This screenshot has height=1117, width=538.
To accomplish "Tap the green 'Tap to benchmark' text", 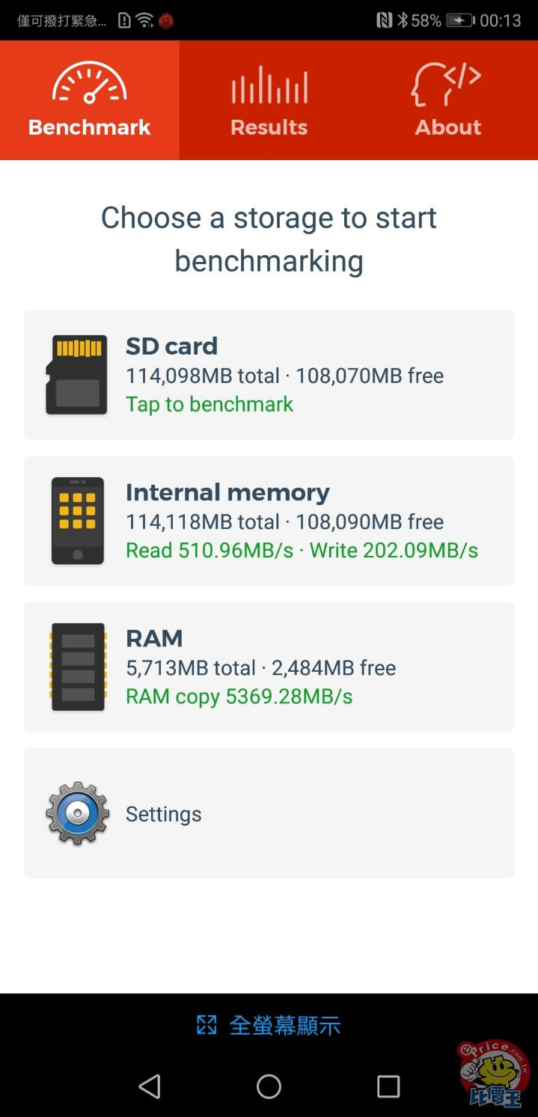I will (210, 405).
